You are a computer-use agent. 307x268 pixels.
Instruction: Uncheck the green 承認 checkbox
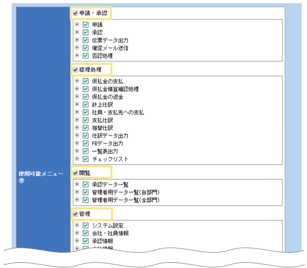[86, 32]
